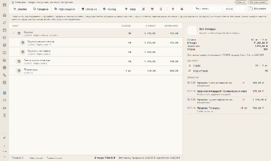Click the home icon next to У себя
The width and height of the screenshot is (271, 161).
tap(190, 66)
